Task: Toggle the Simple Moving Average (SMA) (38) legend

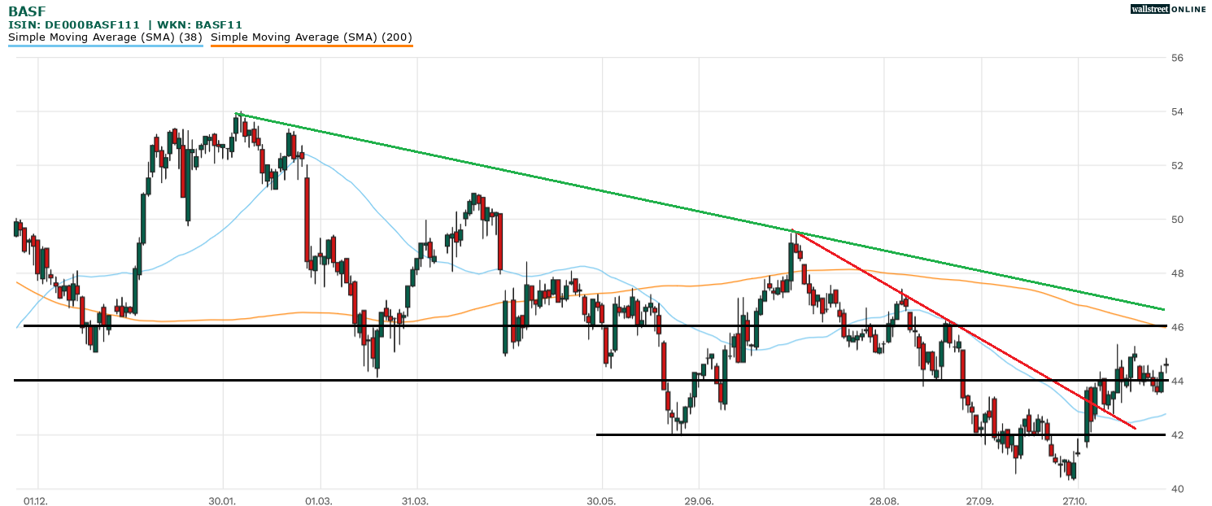Action: click(x=105, y=37)
